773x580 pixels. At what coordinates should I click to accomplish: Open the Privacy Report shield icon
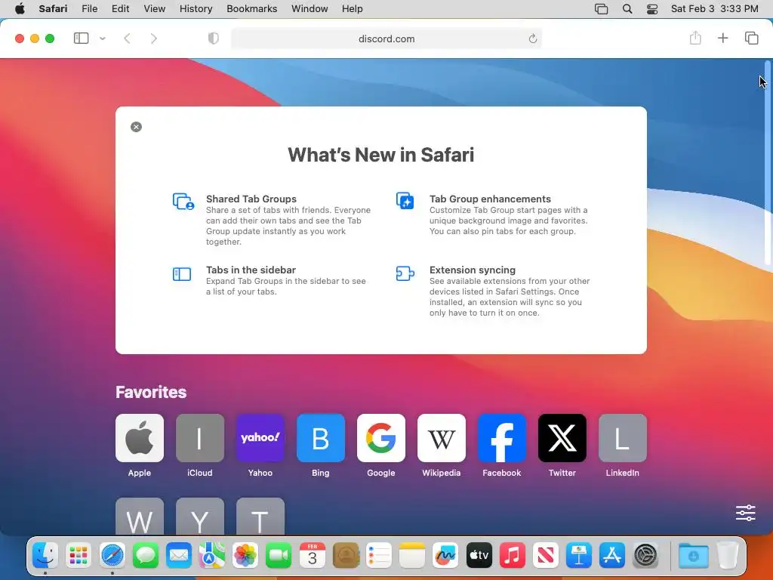(213, 39)
